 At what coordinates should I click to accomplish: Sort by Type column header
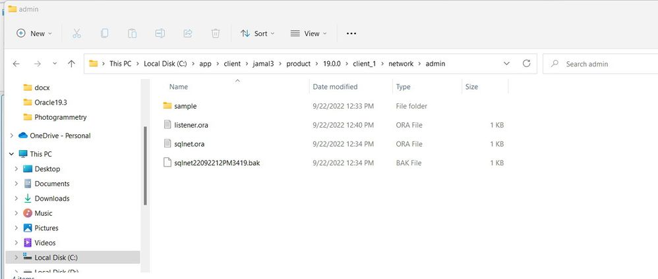[x=403, y=87]
